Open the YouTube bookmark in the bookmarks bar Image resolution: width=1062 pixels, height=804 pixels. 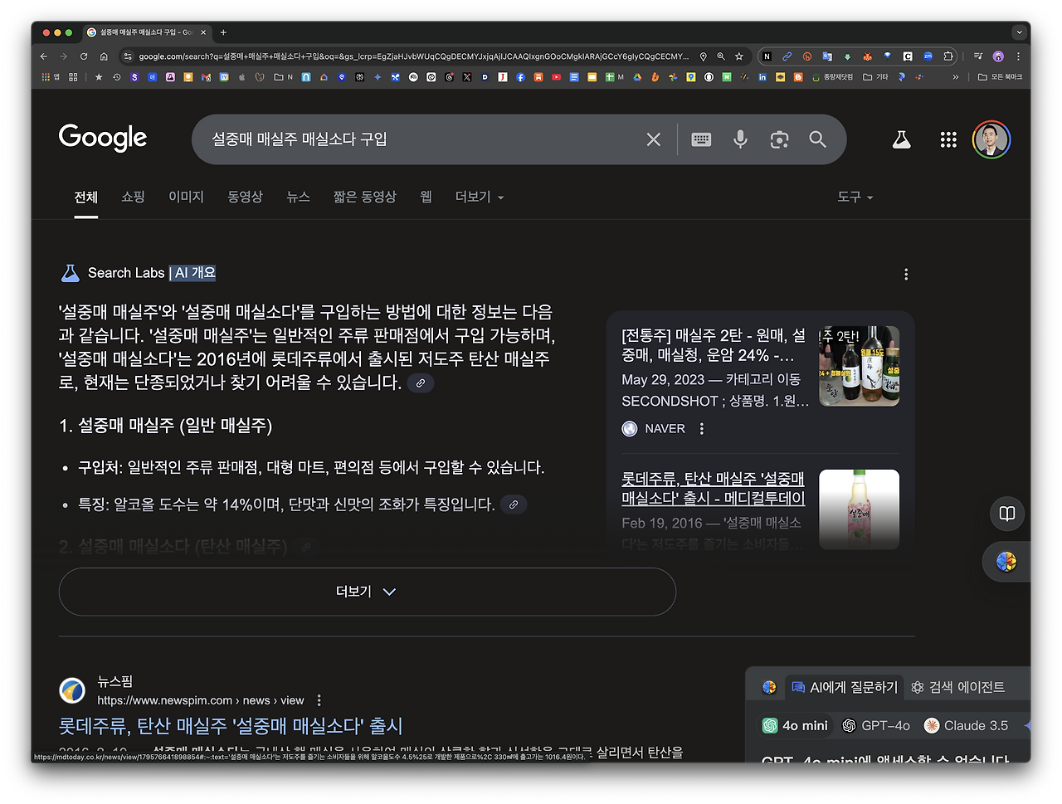(556, 77)
